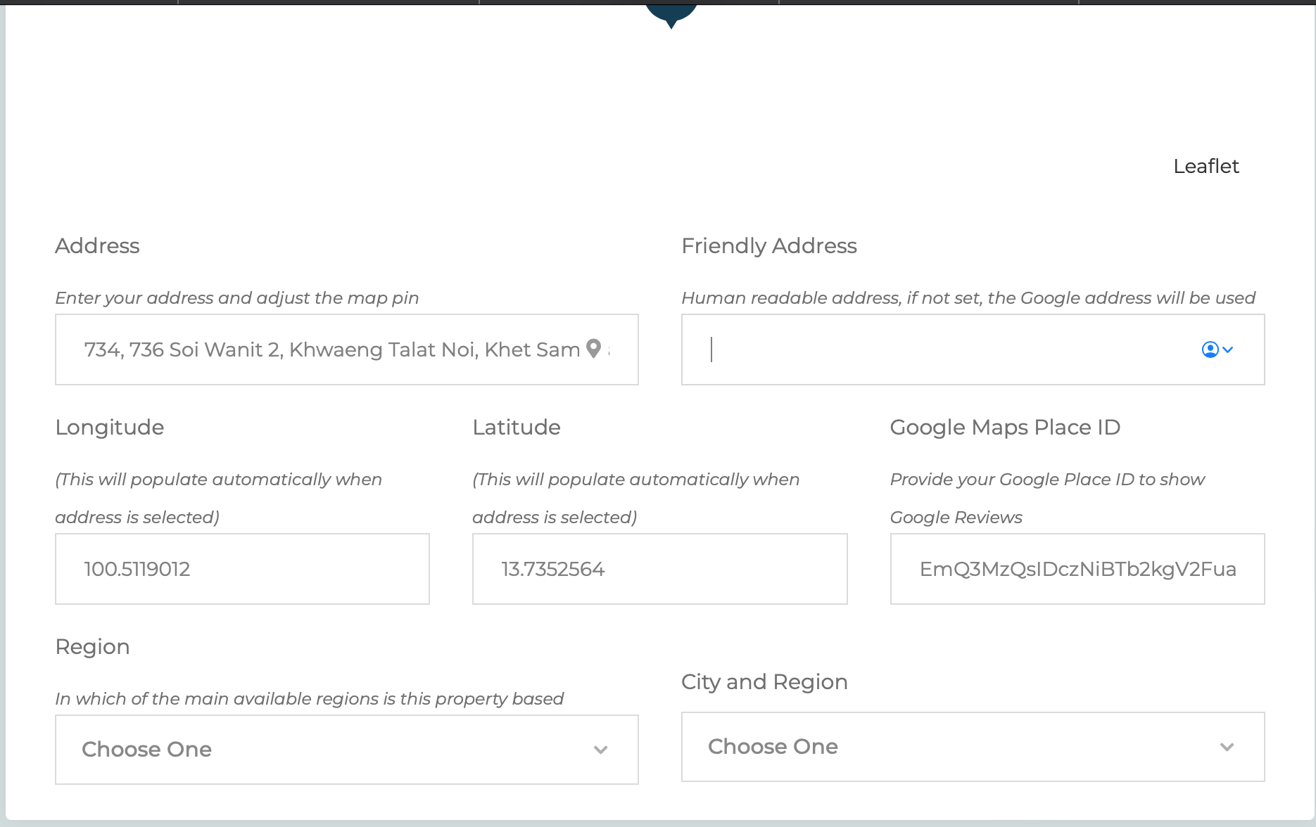
Task: Click the 'Longitude' field label
Action: 109,428
